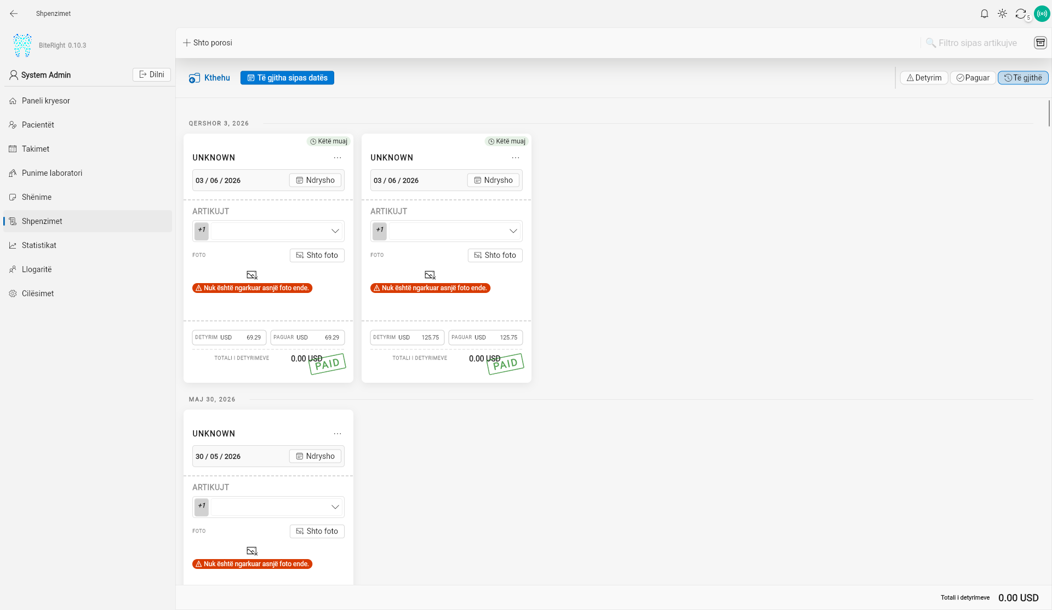The height and width of the screenshot is (610, 1052).
Task: Click the +1 chip in May 30 card
Action: [x=202, y=507]
